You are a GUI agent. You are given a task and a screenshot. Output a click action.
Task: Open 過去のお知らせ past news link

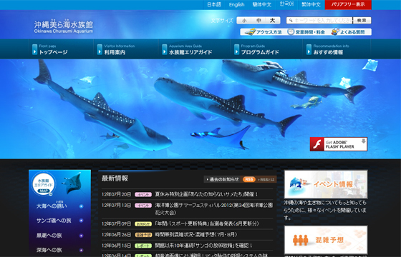223,179
